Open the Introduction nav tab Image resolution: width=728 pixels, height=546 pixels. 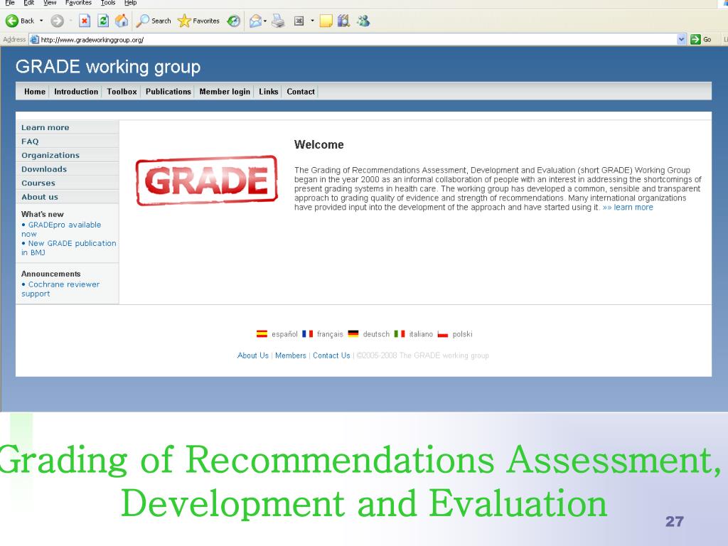[x=76, y=92]
